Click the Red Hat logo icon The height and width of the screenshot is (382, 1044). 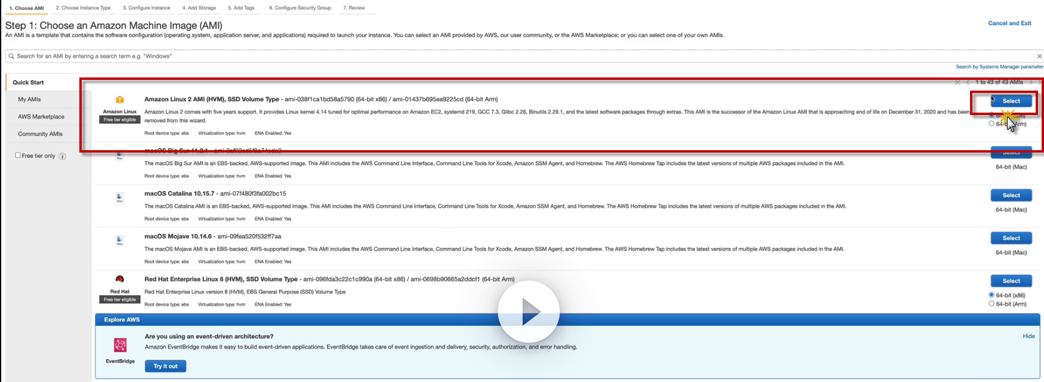point(120,279)
